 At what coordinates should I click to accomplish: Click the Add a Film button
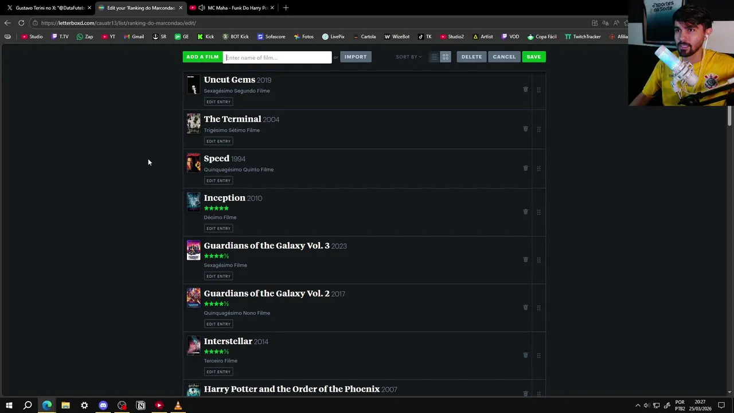202,57
